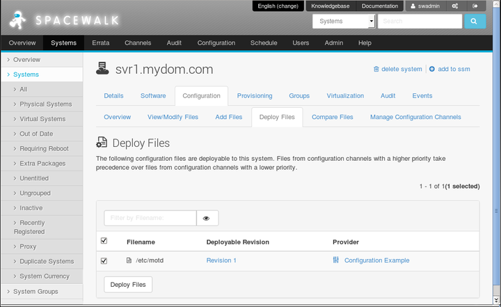Open the Configuration top menu
The width and height of the screenshot is (501, 307).
[x=216, y=43]
